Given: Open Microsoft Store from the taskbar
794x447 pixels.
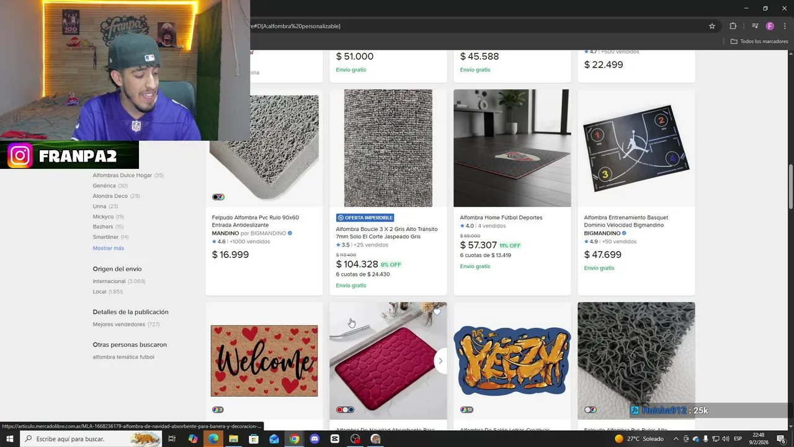Looking at the screenshot, I should pos(254,439).
